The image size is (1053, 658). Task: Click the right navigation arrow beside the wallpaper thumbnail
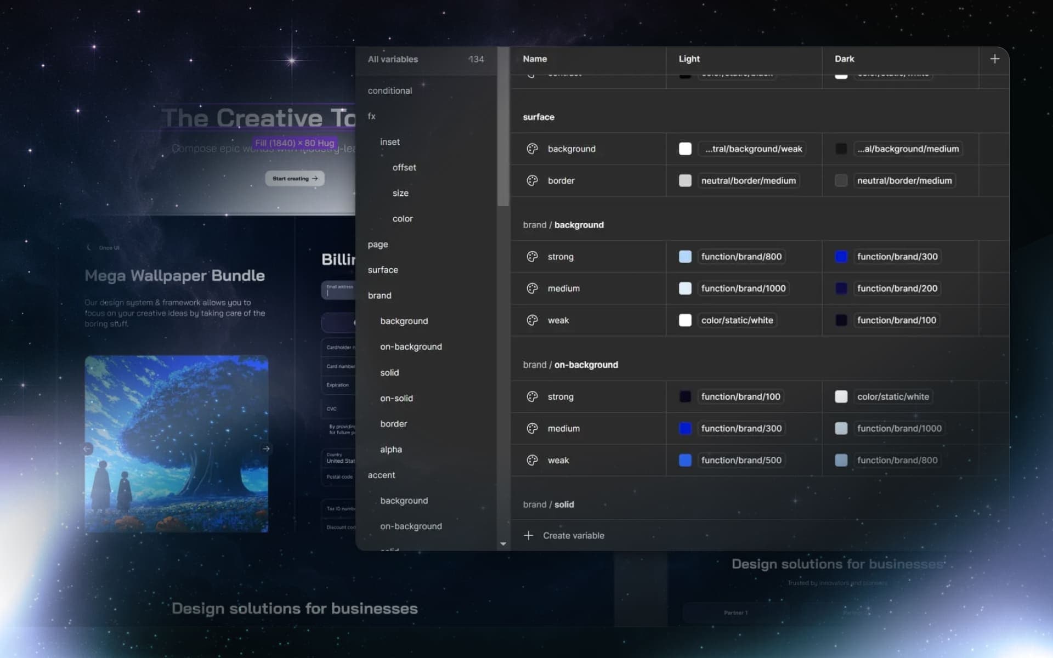[x=267, y=449]
